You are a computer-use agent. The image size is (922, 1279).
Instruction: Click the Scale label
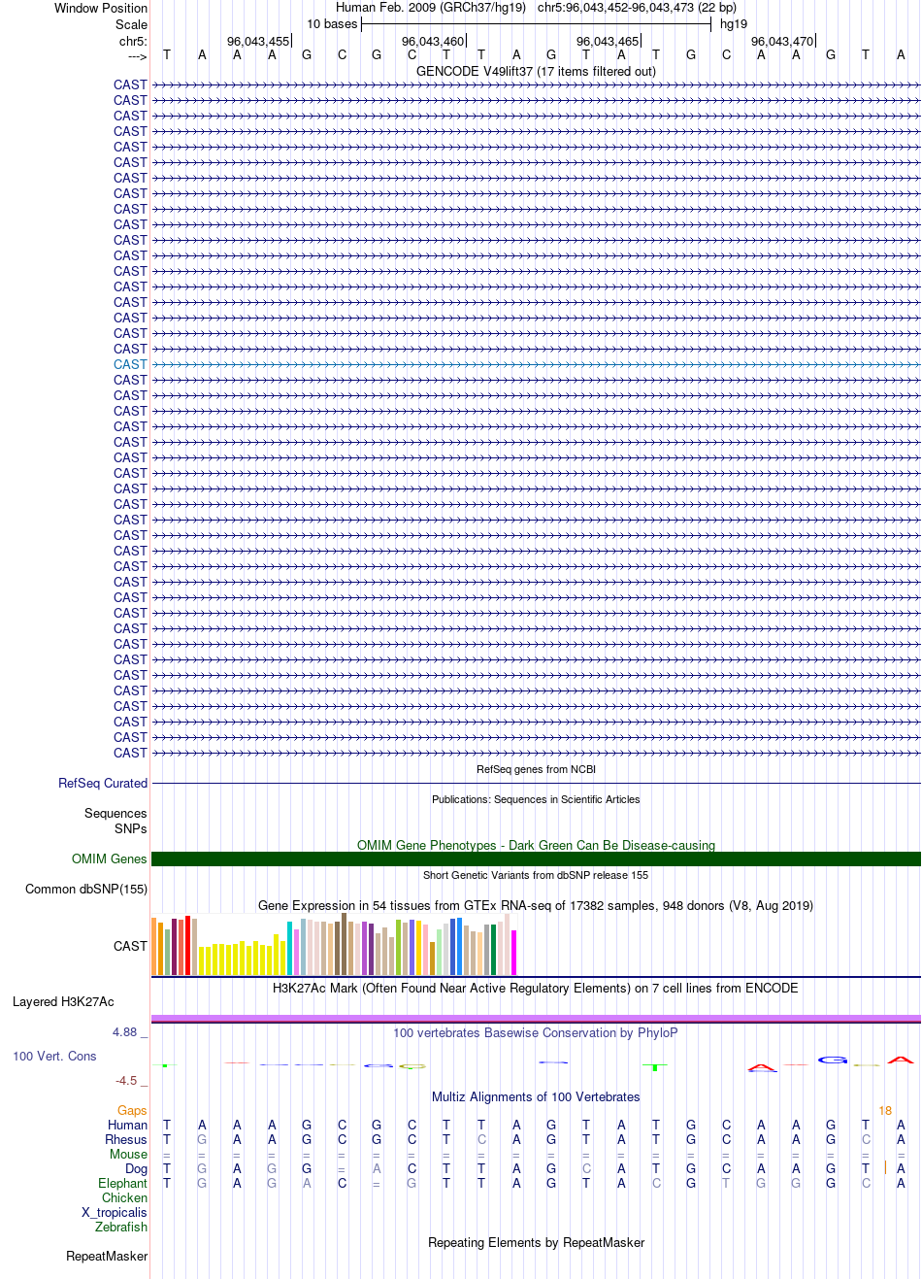click(x=131, y=24)
